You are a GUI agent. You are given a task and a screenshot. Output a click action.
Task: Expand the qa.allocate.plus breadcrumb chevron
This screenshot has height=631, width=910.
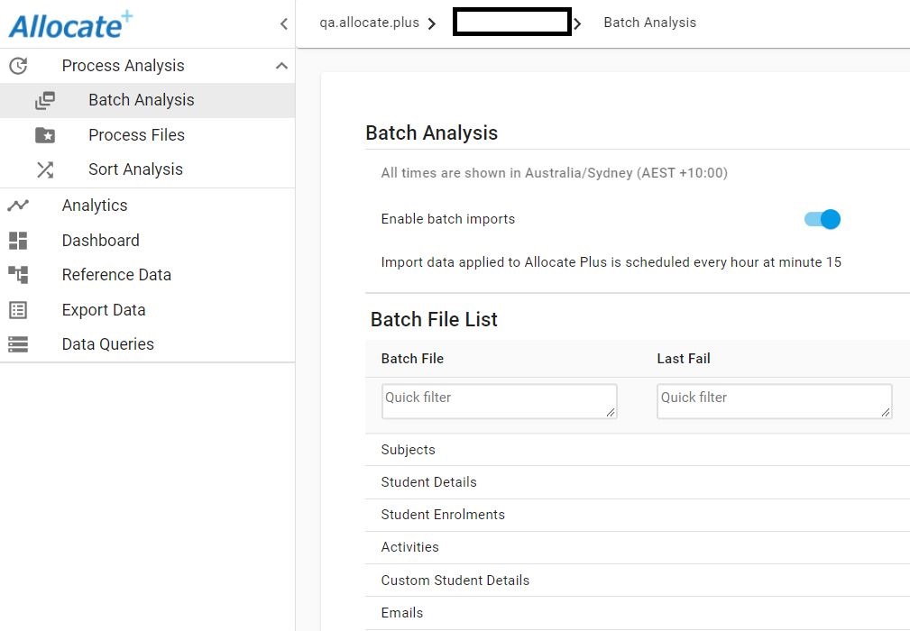point(433,23)
